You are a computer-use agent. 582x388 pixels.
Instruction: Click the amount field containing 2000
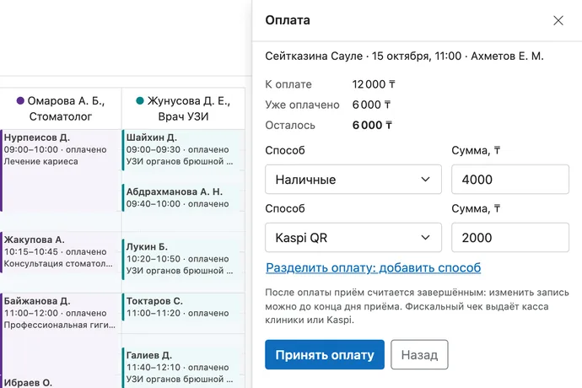[x=510, y=238]
